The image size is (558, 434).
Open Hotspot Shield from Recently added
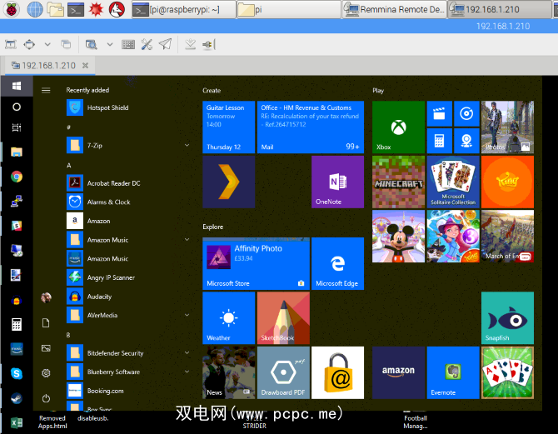tap(107, 107)
